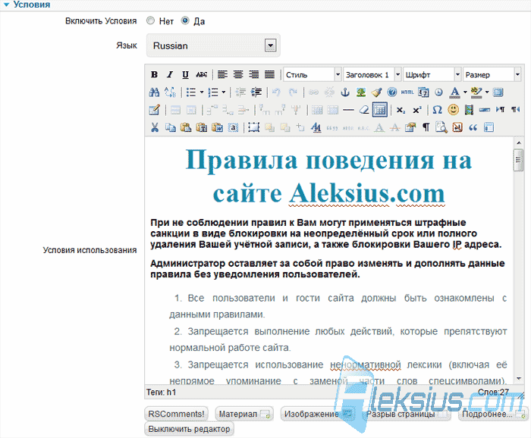This screenshot has height=438, width=531.
Task: Insert a numbered list
Action: coord(213,92)
